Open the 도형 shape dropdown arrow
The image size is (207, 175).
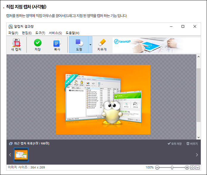click(x=90, y=45)
